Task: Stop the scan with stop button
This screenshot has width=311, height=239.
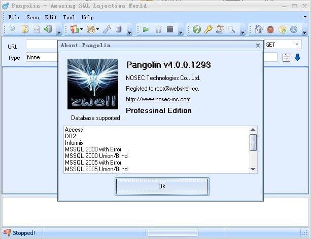Action: pyautogui.click(x=170, y=29)
